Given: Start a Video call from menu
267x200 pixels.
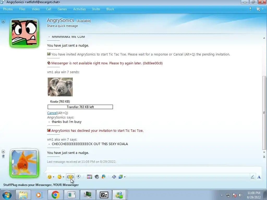Looking at the screenshot, I should tap(36, 9).
